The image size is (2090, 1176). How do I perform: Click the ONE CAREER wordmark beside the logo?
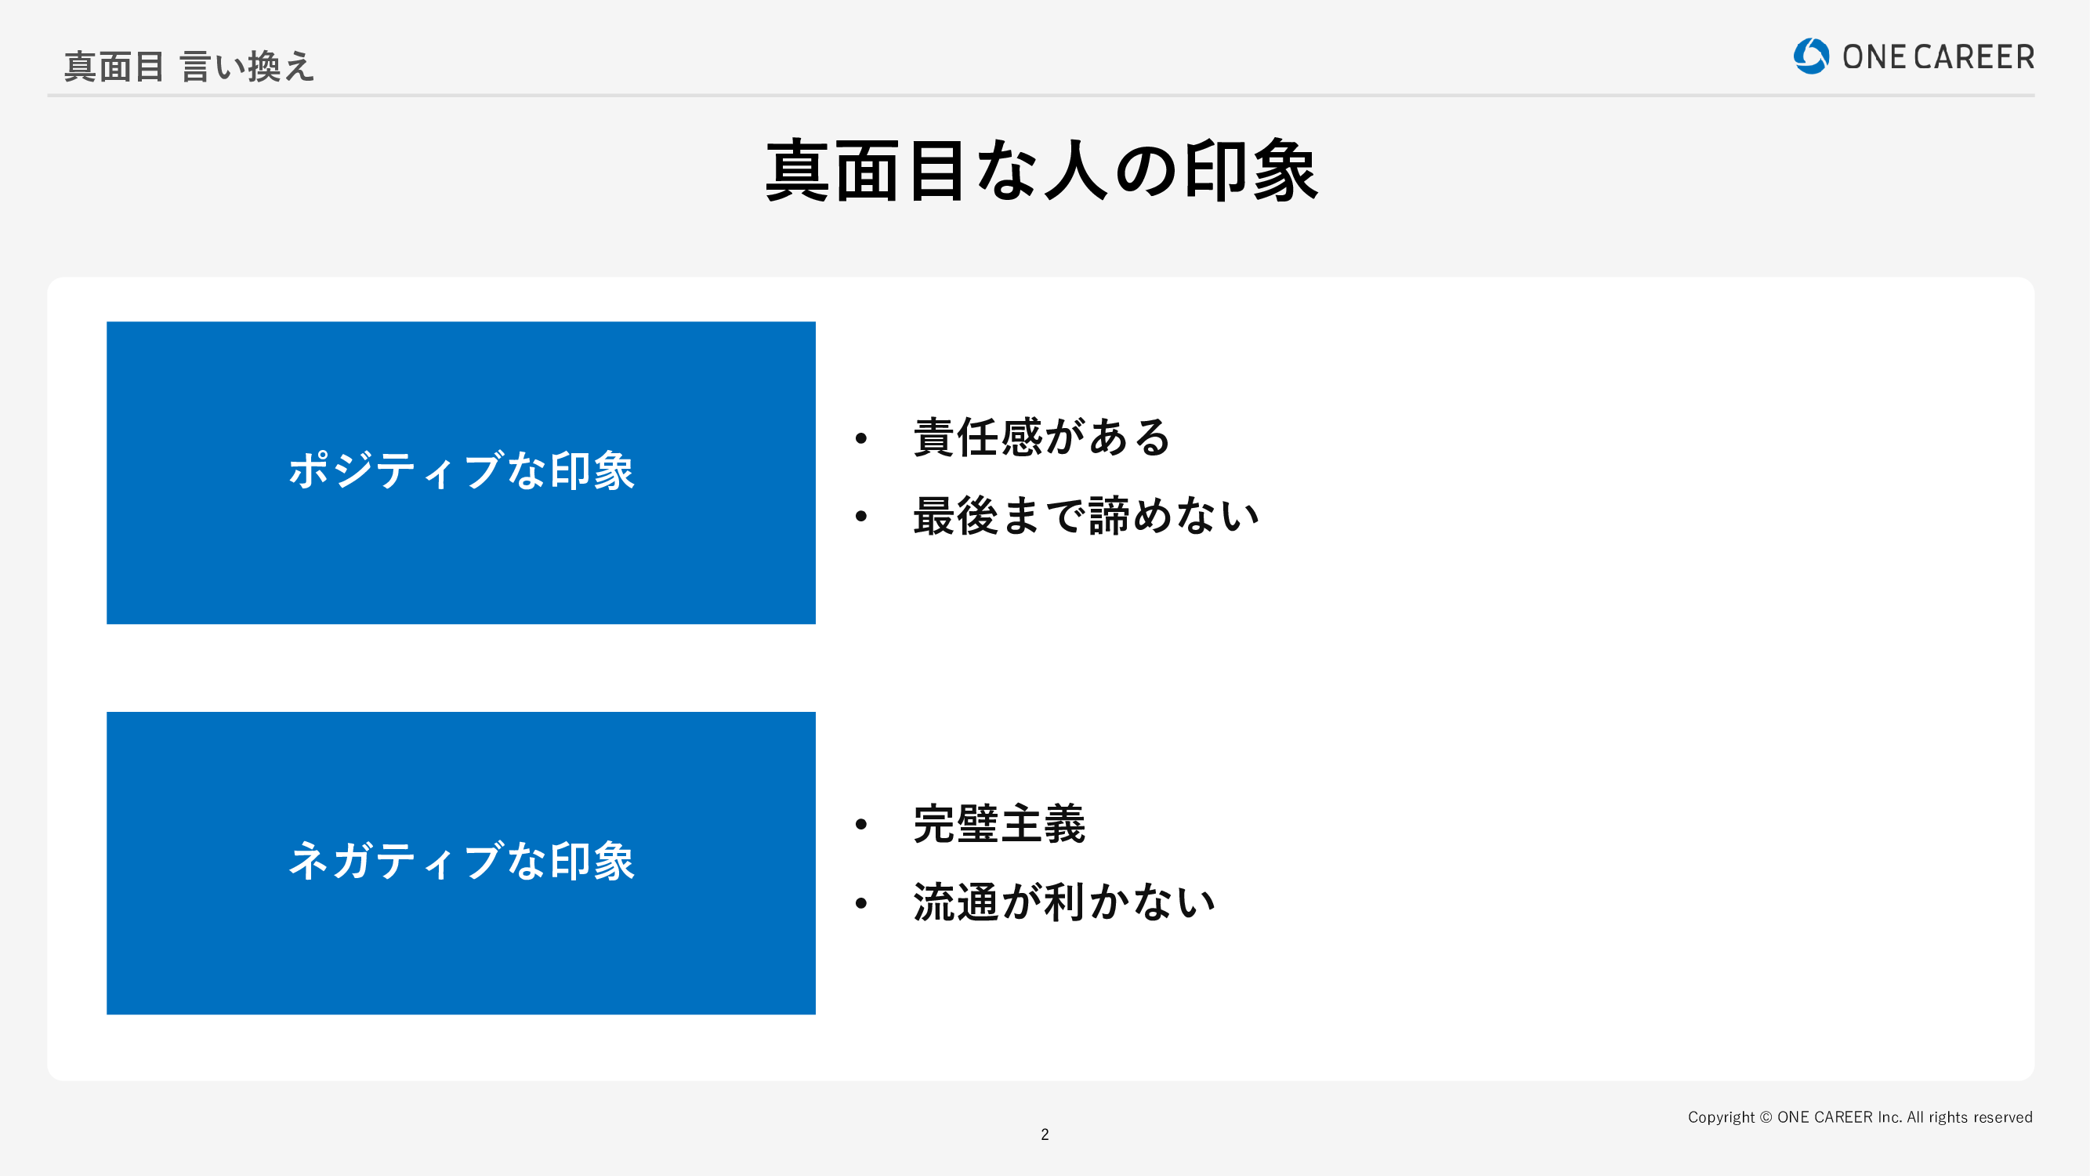tap(1937, 56)
